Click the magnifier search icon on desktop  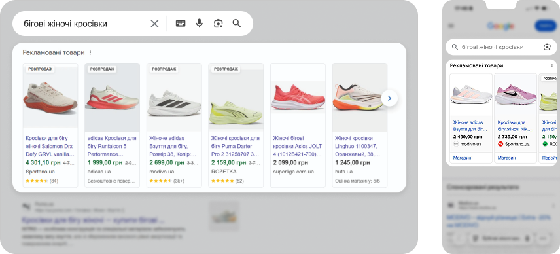click(x=237, y=24)
